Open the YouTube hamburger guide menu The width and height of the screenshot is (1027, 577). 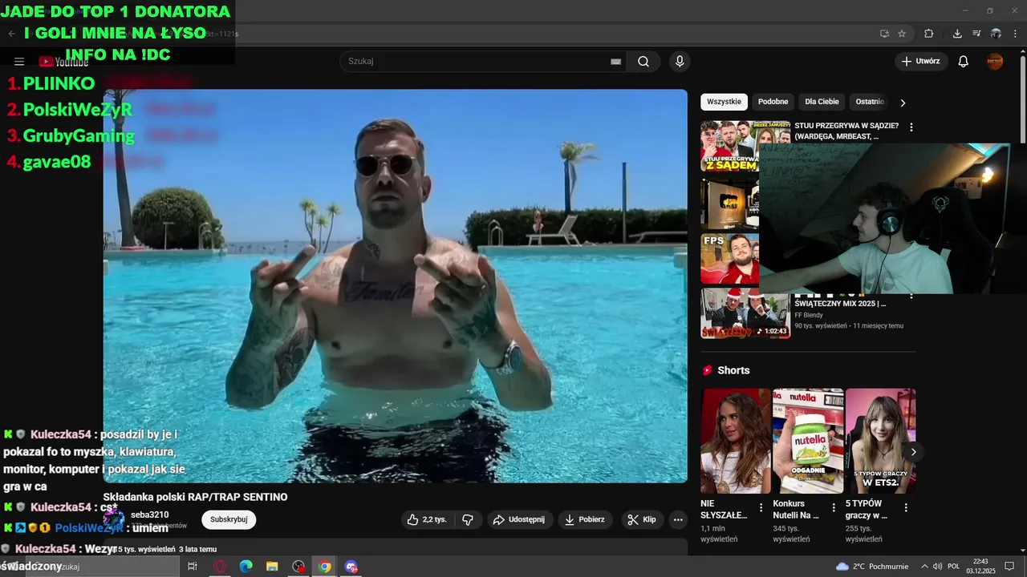tap(19, 62)
